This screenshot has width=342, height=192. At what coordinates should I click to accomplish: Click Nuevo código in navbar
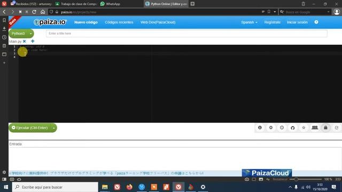tap(86, 22)
